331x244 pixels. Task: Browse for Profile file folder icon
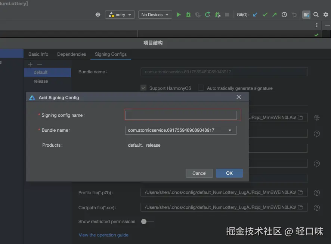(x=300, y=192)
